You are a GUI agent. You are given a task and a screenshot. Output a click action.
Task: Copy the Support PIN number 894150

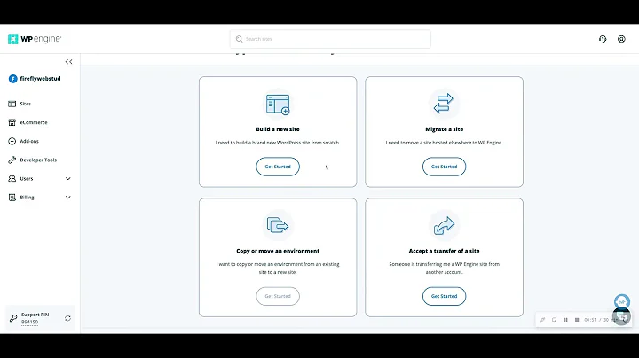pos(29,322)
